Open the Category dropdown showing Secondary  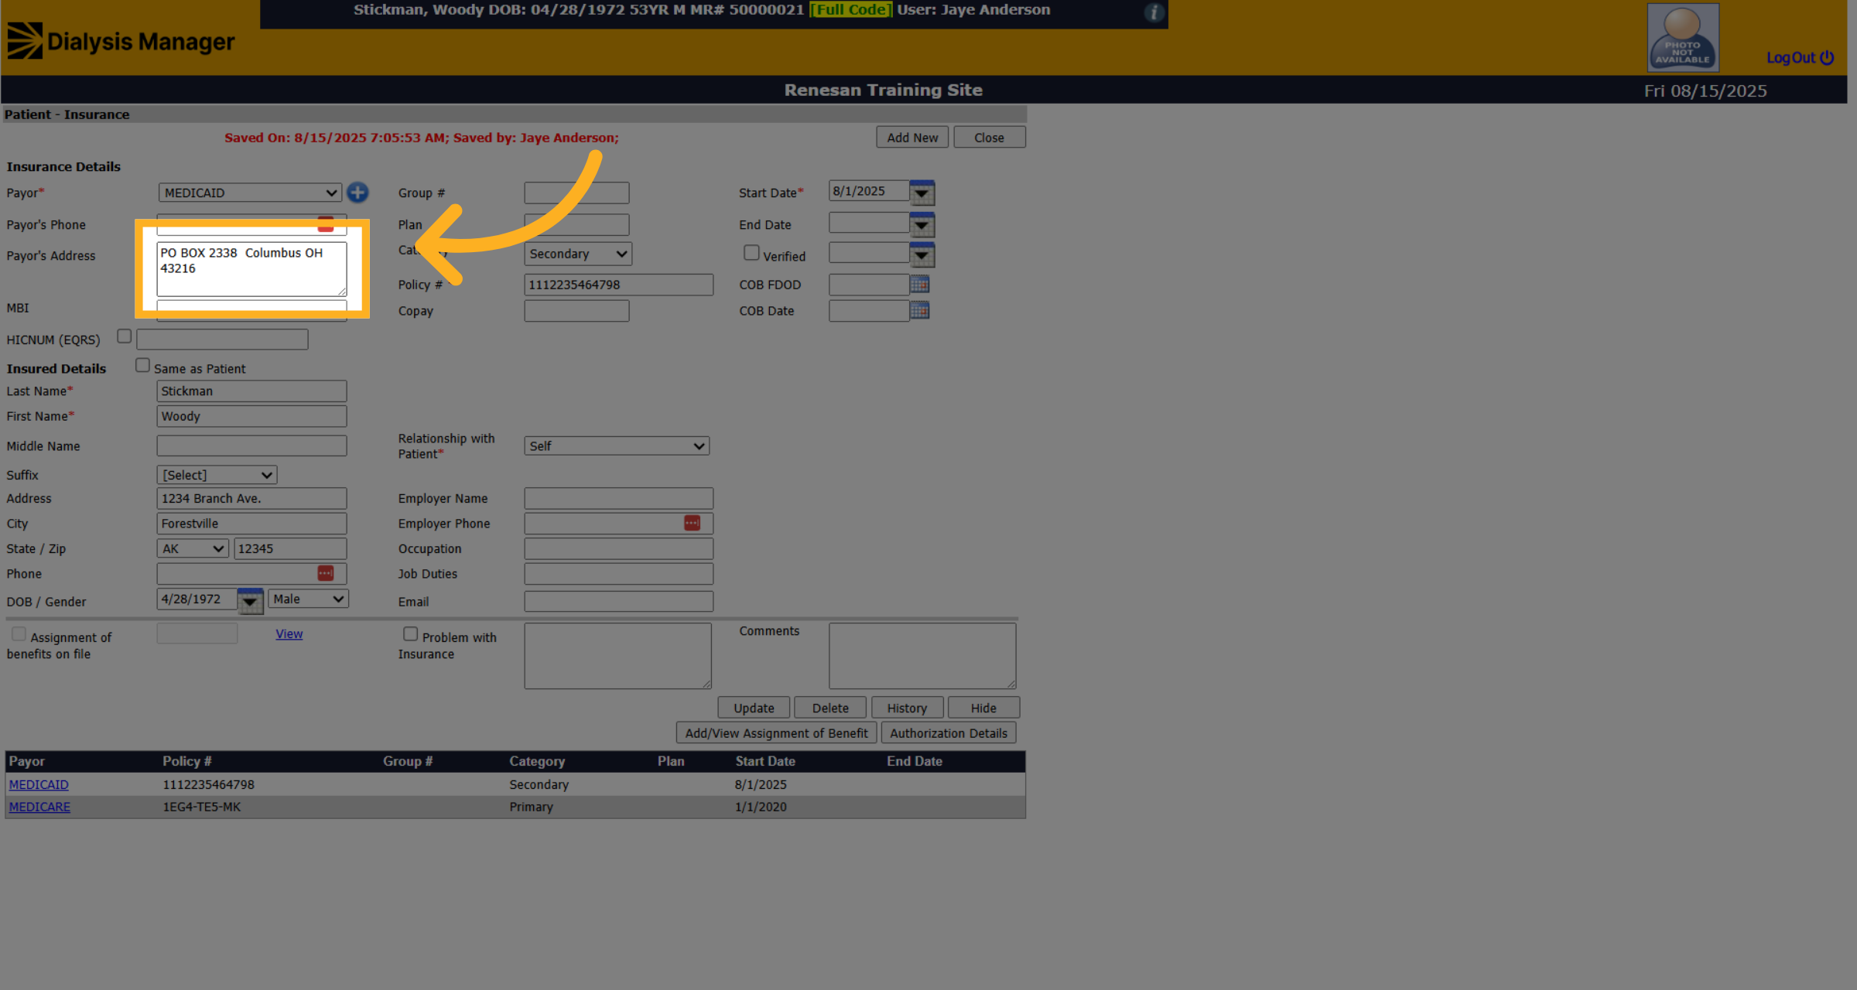(578, 254)
